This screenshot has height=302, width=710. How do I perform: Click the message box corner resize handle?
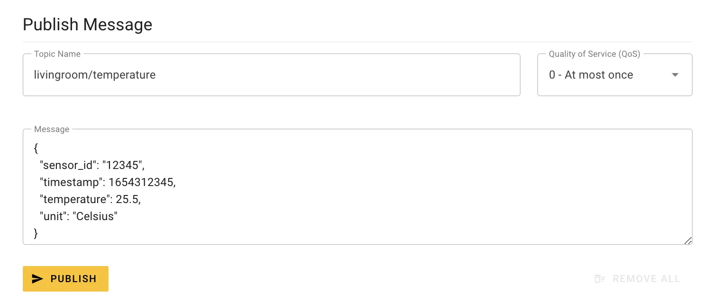pyautogui.click(x=688, y=240)
